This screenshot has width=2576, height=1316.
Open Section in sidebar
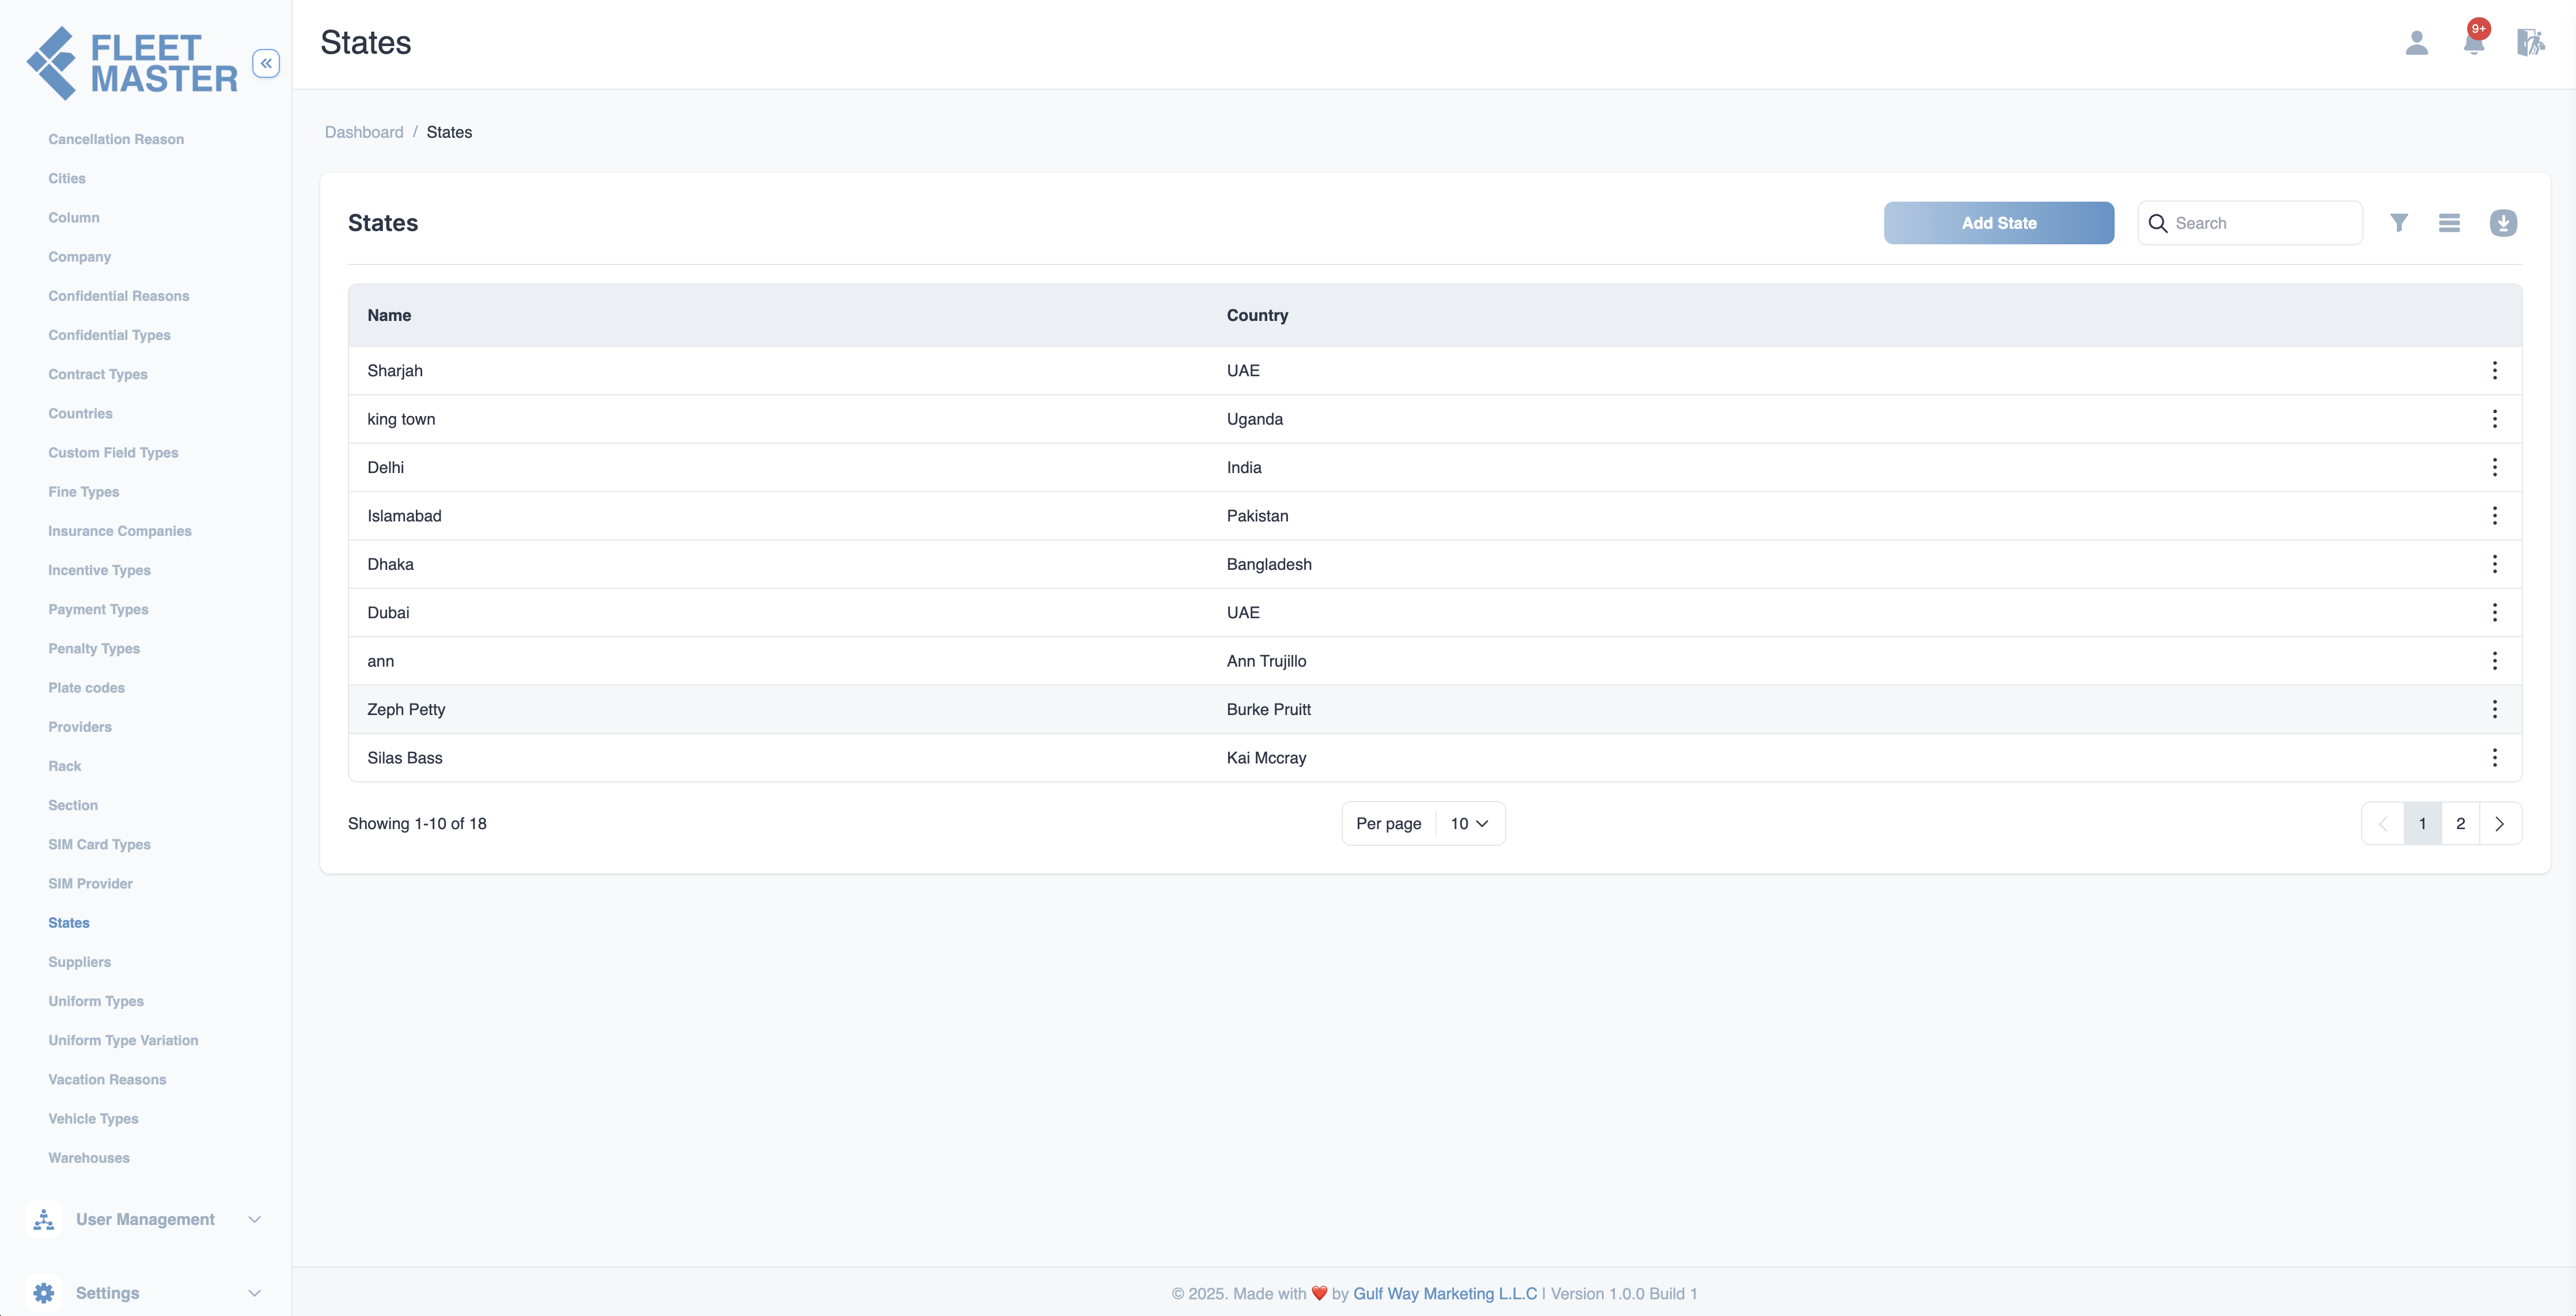click(x=73, y=805)
